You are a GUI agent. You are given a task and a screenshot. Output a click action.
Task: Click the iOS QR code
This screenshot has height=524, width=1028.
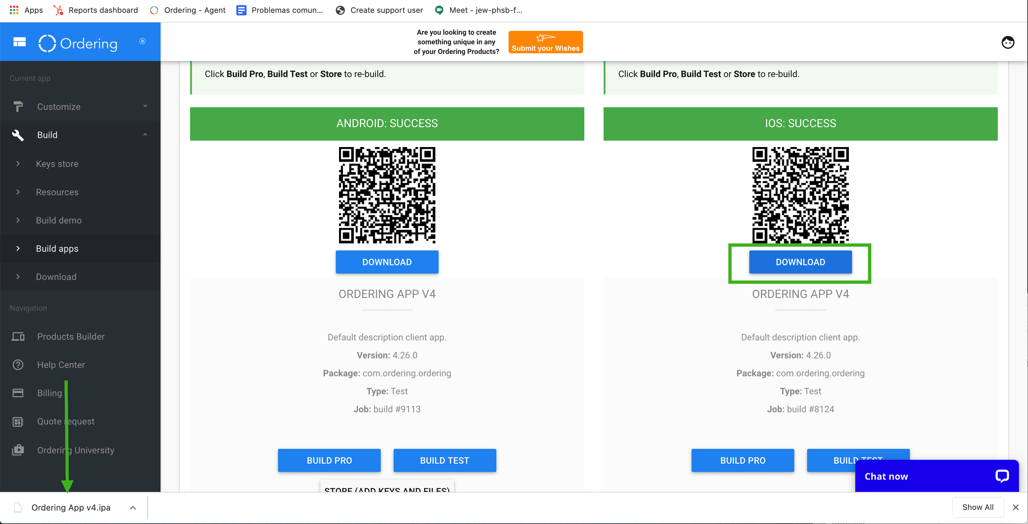[x=800, y=195]
